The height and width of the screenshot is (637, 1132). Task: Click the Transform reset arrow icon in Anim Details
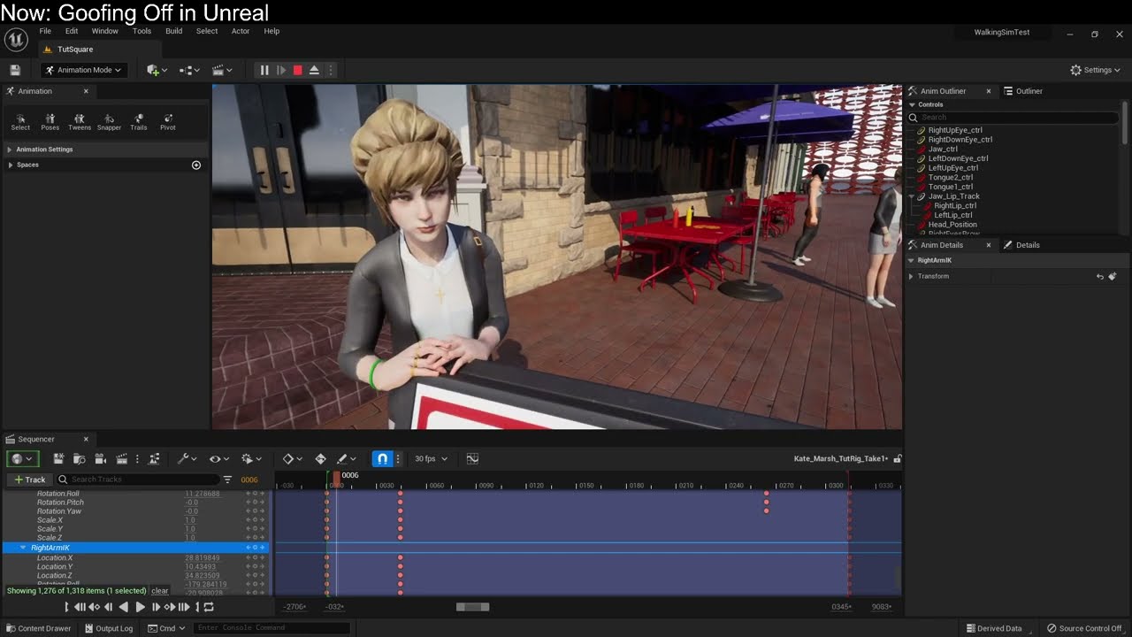(1100, 276)
